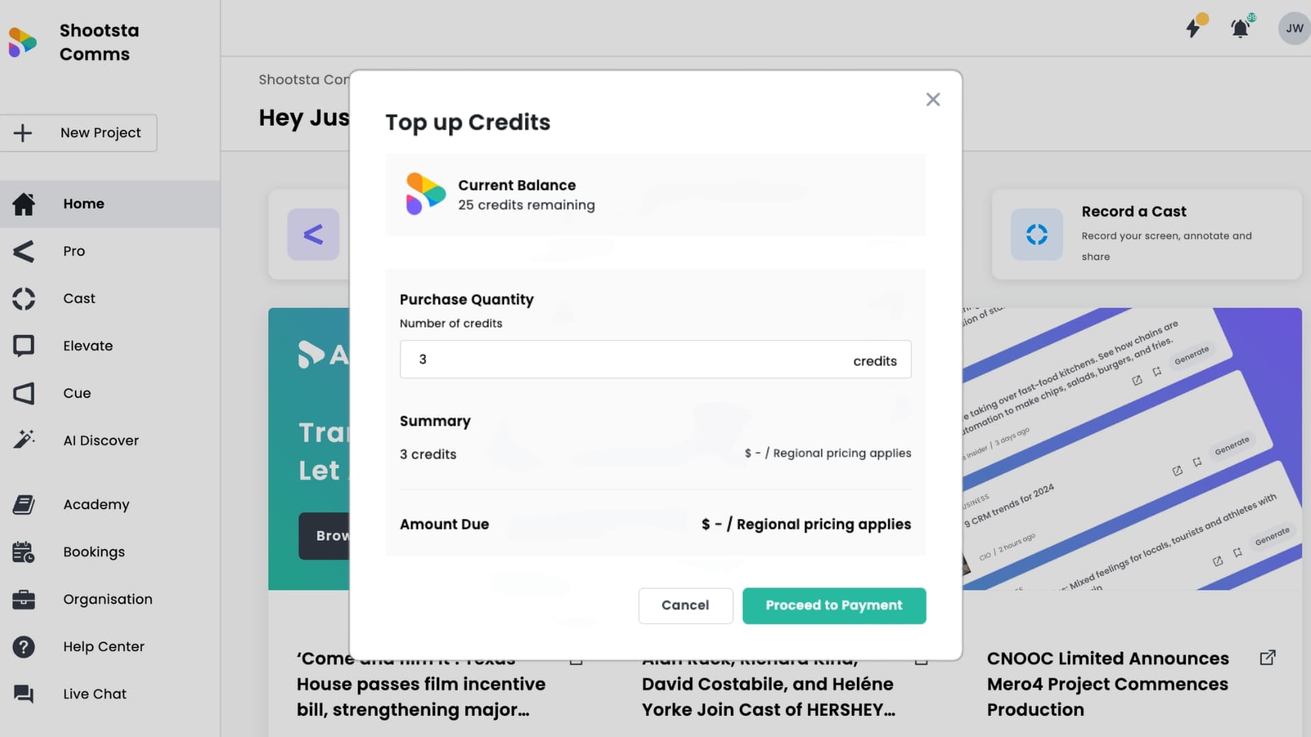This screenshot has width=1311, height=737.
Task: Open the CNOOC article external link icon
Action: pos(1268,657)
